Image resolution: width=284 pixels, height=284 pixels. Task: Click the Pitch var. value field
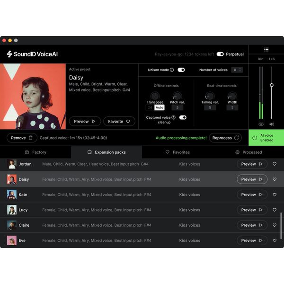pos(177,107)
